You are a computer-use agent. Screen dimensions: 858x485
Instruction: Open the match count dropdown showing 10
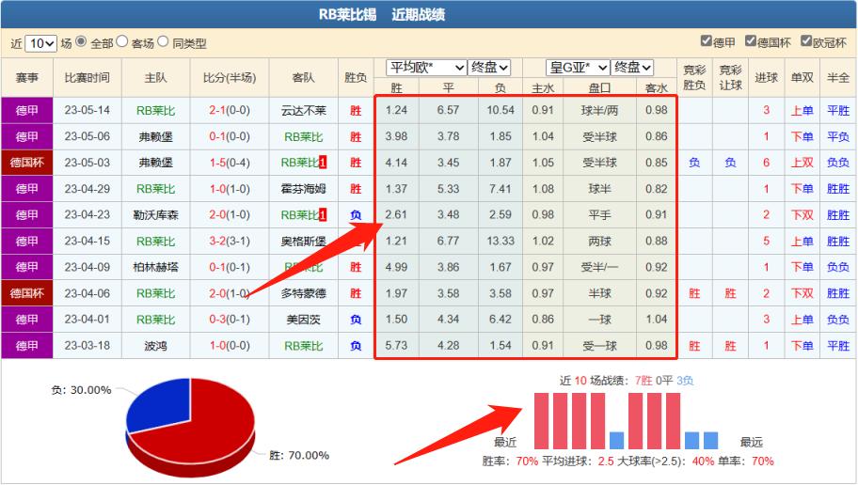[x=41, y=43]
